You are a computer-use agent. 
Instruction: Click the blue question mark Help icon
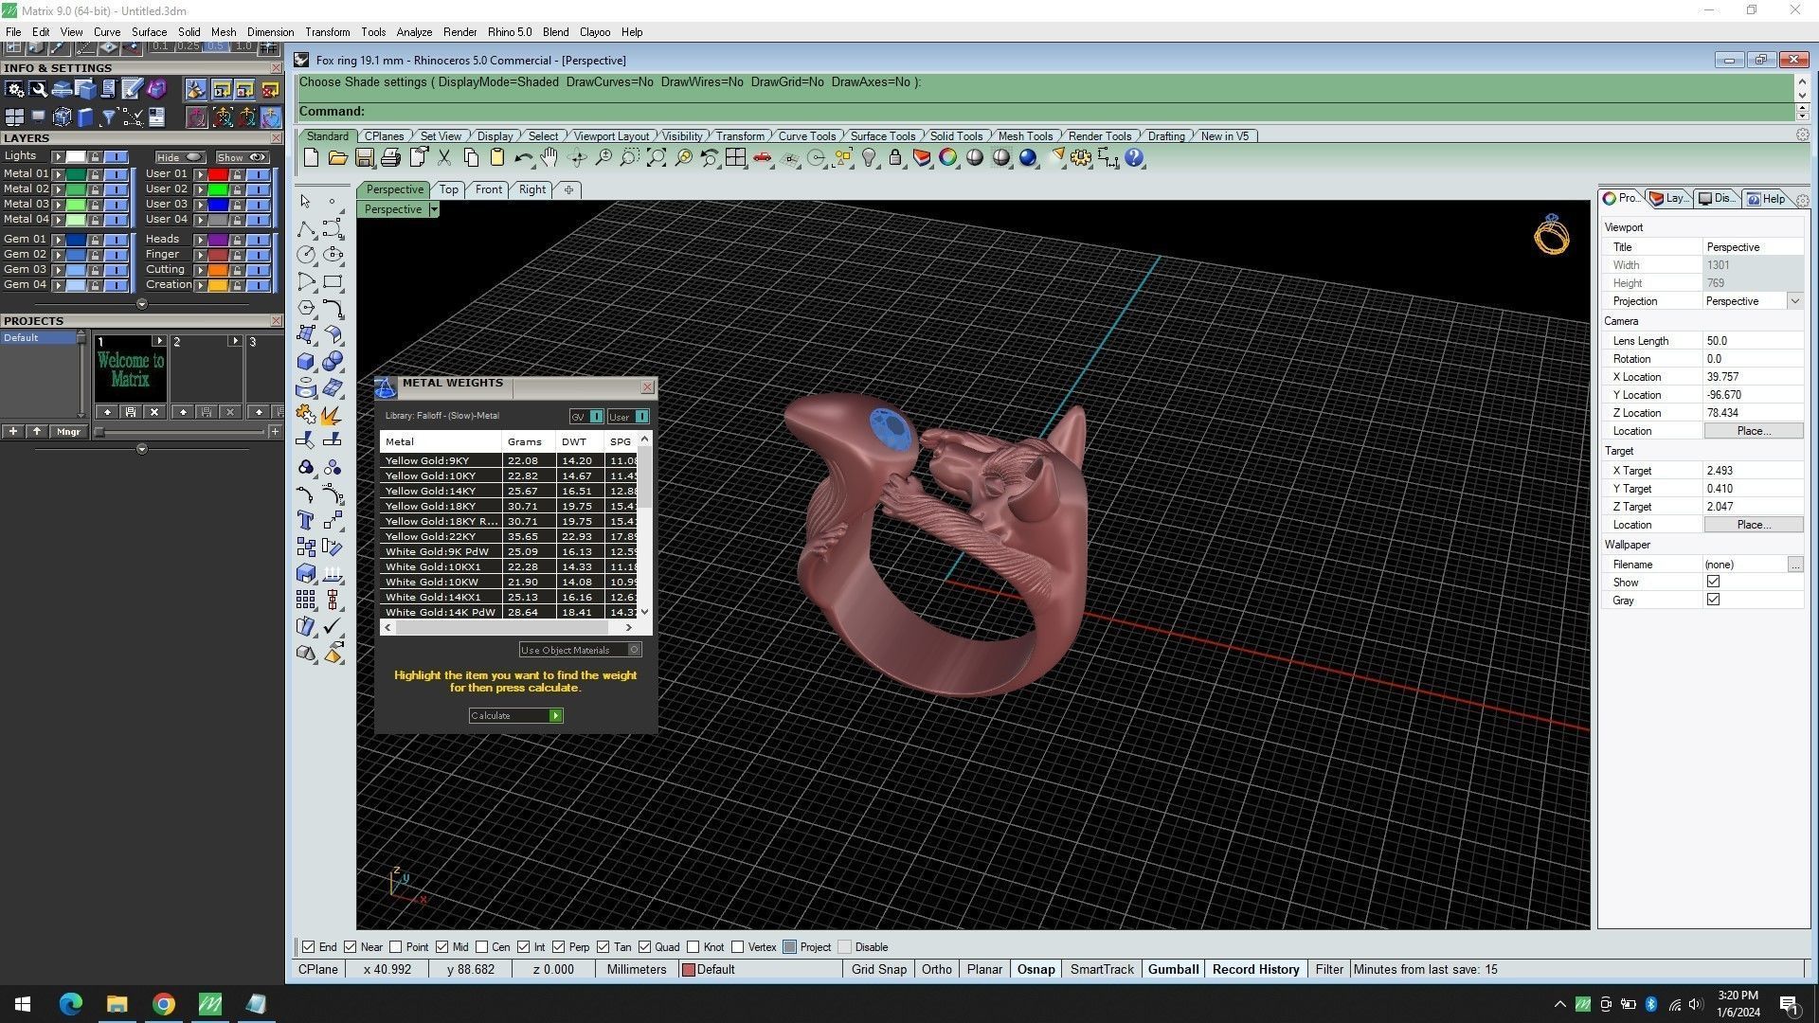(1134, 158)
